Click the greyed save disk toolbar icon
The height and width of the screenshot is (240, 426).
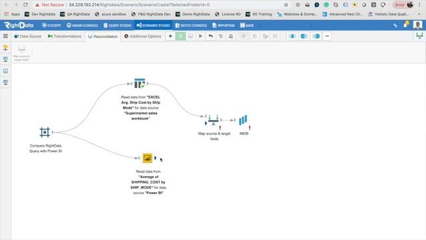point(254,36)
